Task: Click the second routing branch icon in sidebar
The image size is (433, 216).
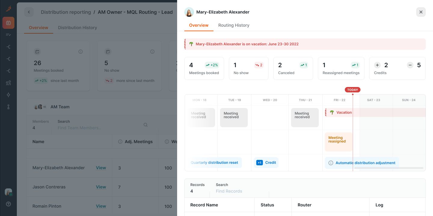Action: (8, 59)
